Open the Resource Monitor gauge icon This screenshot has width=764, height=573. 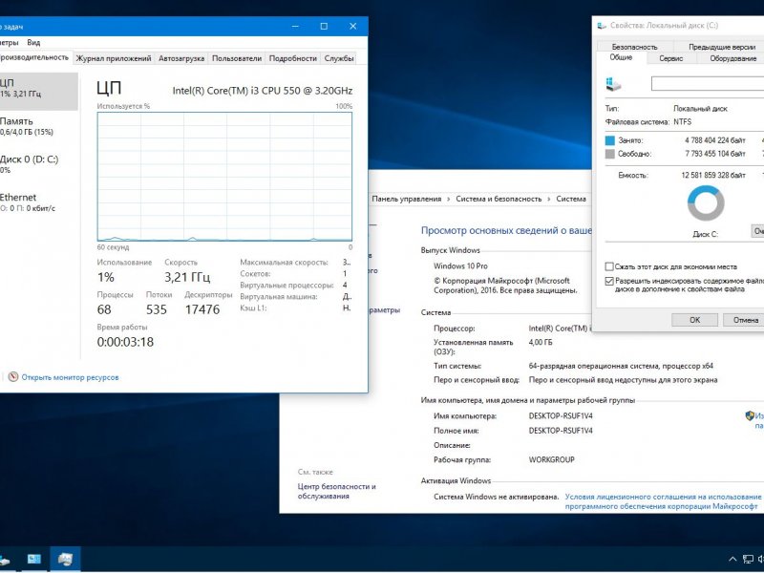tap(13, 376)
